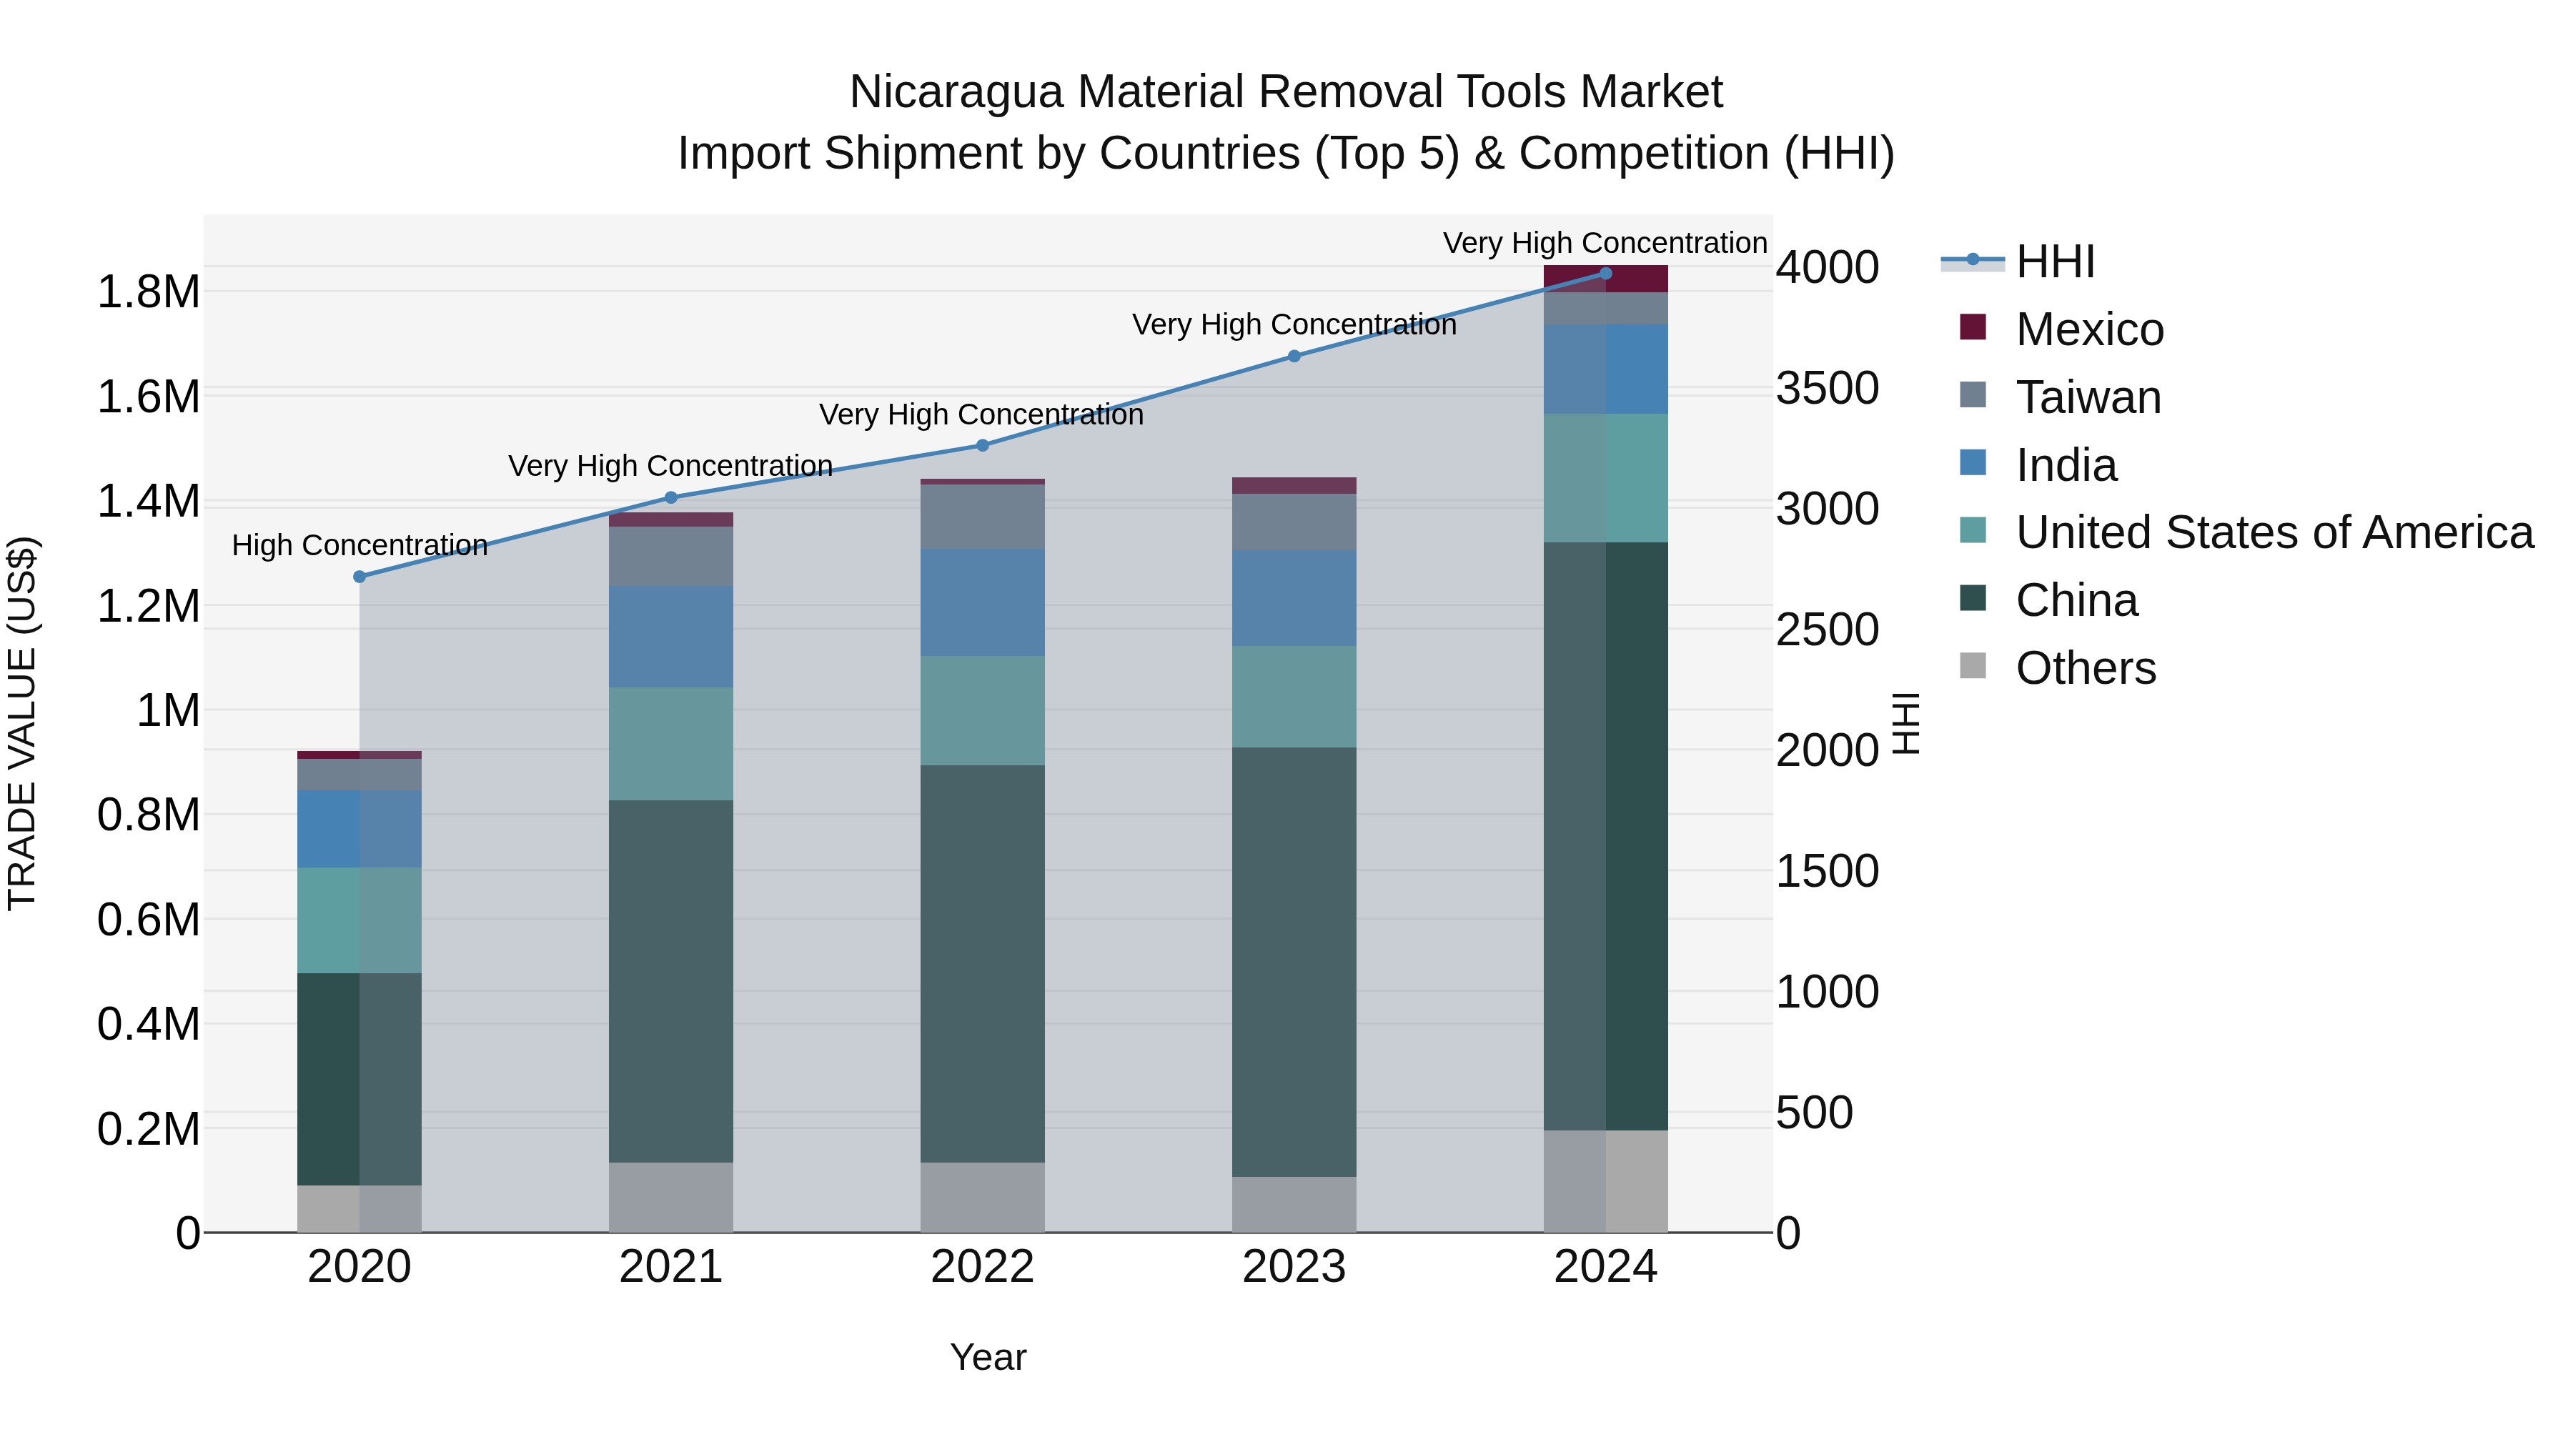Toggle the HHI legend entry
2573x1447 pixels.
2018,262
